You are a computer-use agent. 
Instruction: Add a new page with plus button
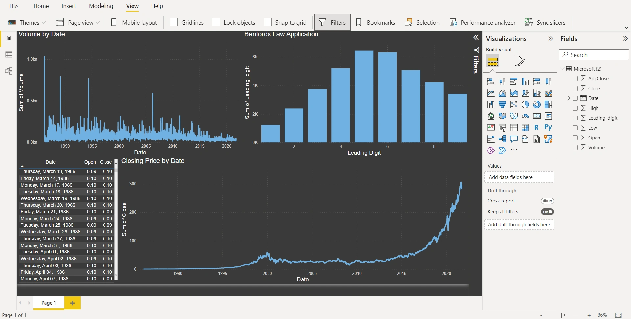(x=72, y=303)
